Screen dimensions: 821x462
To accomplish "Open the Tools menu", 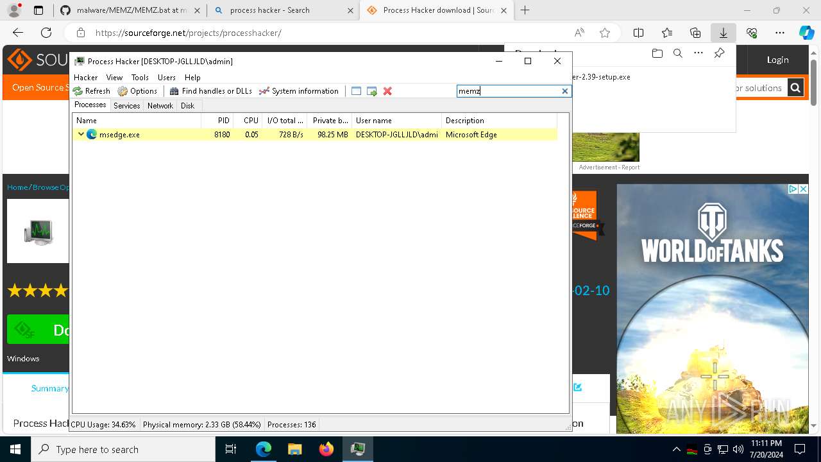I will coord(140,77).
